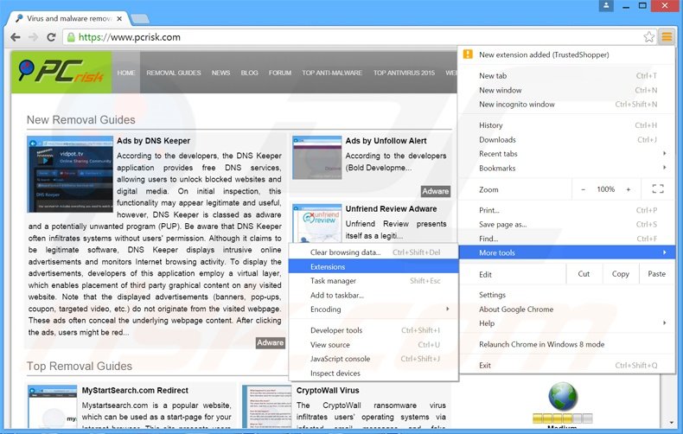Select New tab in Chrome menu

566,76
